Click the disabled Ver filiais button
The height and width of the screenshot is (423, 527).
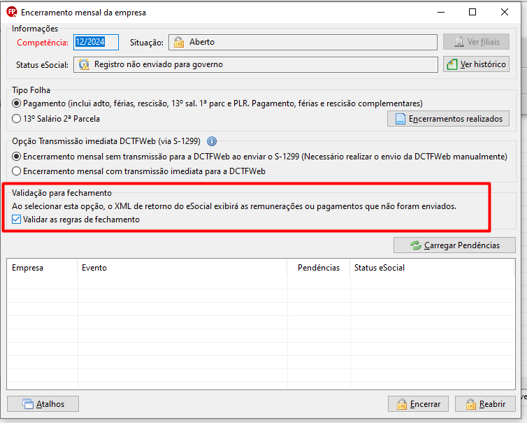tap(476, 42)
